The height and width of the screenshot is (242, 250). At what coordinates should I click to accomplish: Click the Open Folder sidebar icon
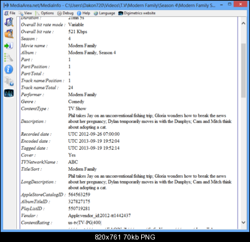9,34
